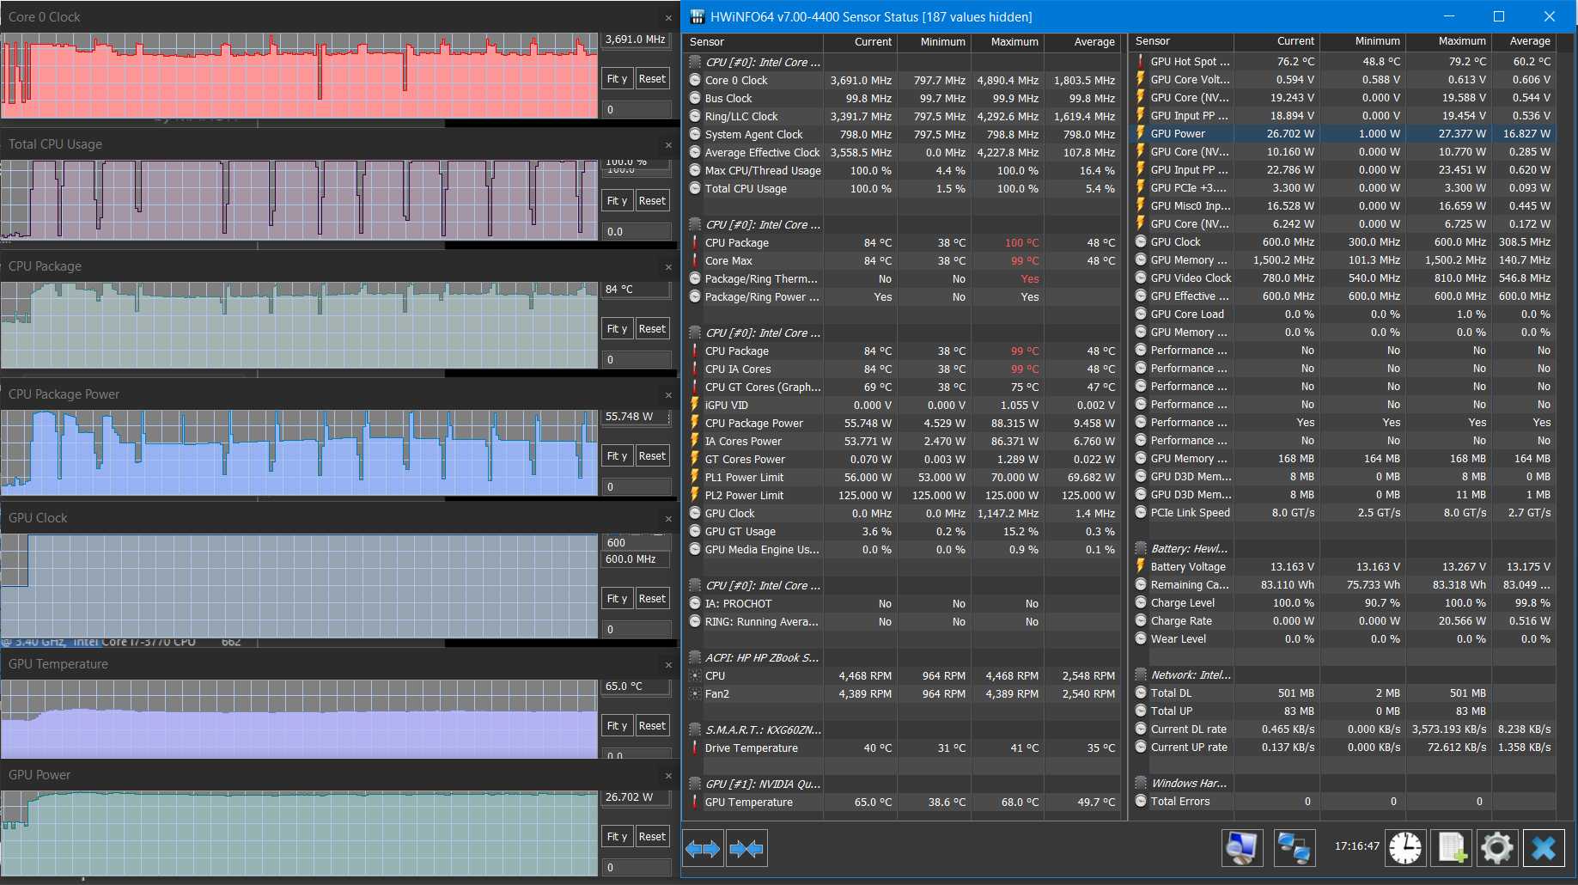Click Fit y in CPU Package Power graph
Image resolution: width=1578 pixels, height=885 pixels.
click(x=617, y=455)
